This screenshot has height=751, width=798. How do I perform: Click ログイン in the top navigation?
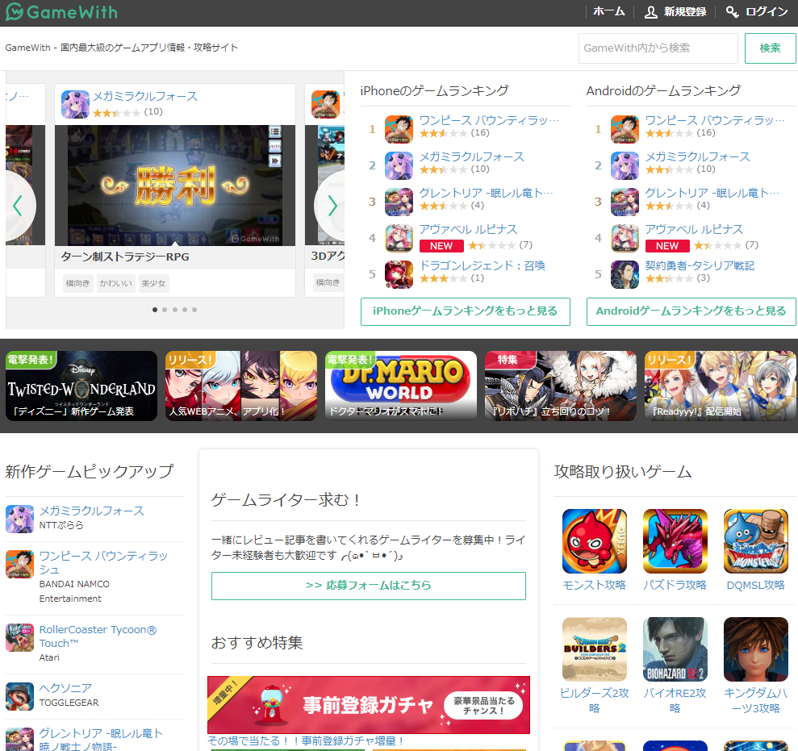pyautogui.click(x=757, y=12)
